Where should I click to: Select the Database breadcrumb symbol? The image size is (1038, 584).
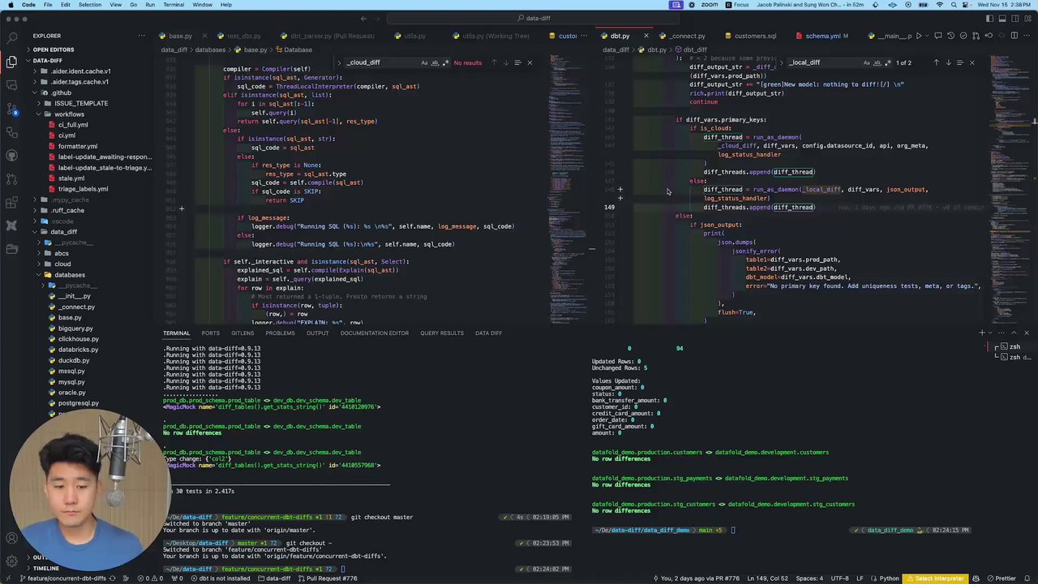(293, 49)
